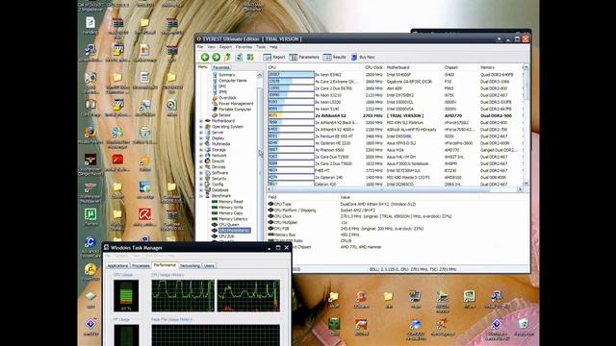The height and width of the screenshot is (346, 616).
Task: Sort results by the CPU Clock column
Action: [x=373, y=67]
